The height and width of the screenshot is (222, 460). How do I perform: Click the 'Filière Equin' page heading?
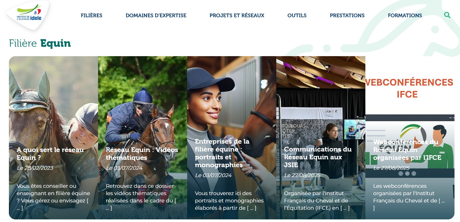point(40,43)
